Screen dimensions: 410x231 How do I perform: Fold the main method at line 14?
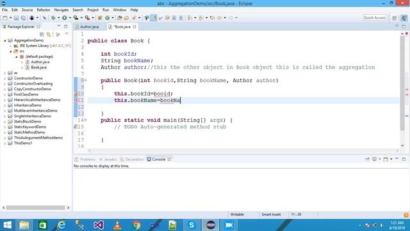tap(85, 120)
